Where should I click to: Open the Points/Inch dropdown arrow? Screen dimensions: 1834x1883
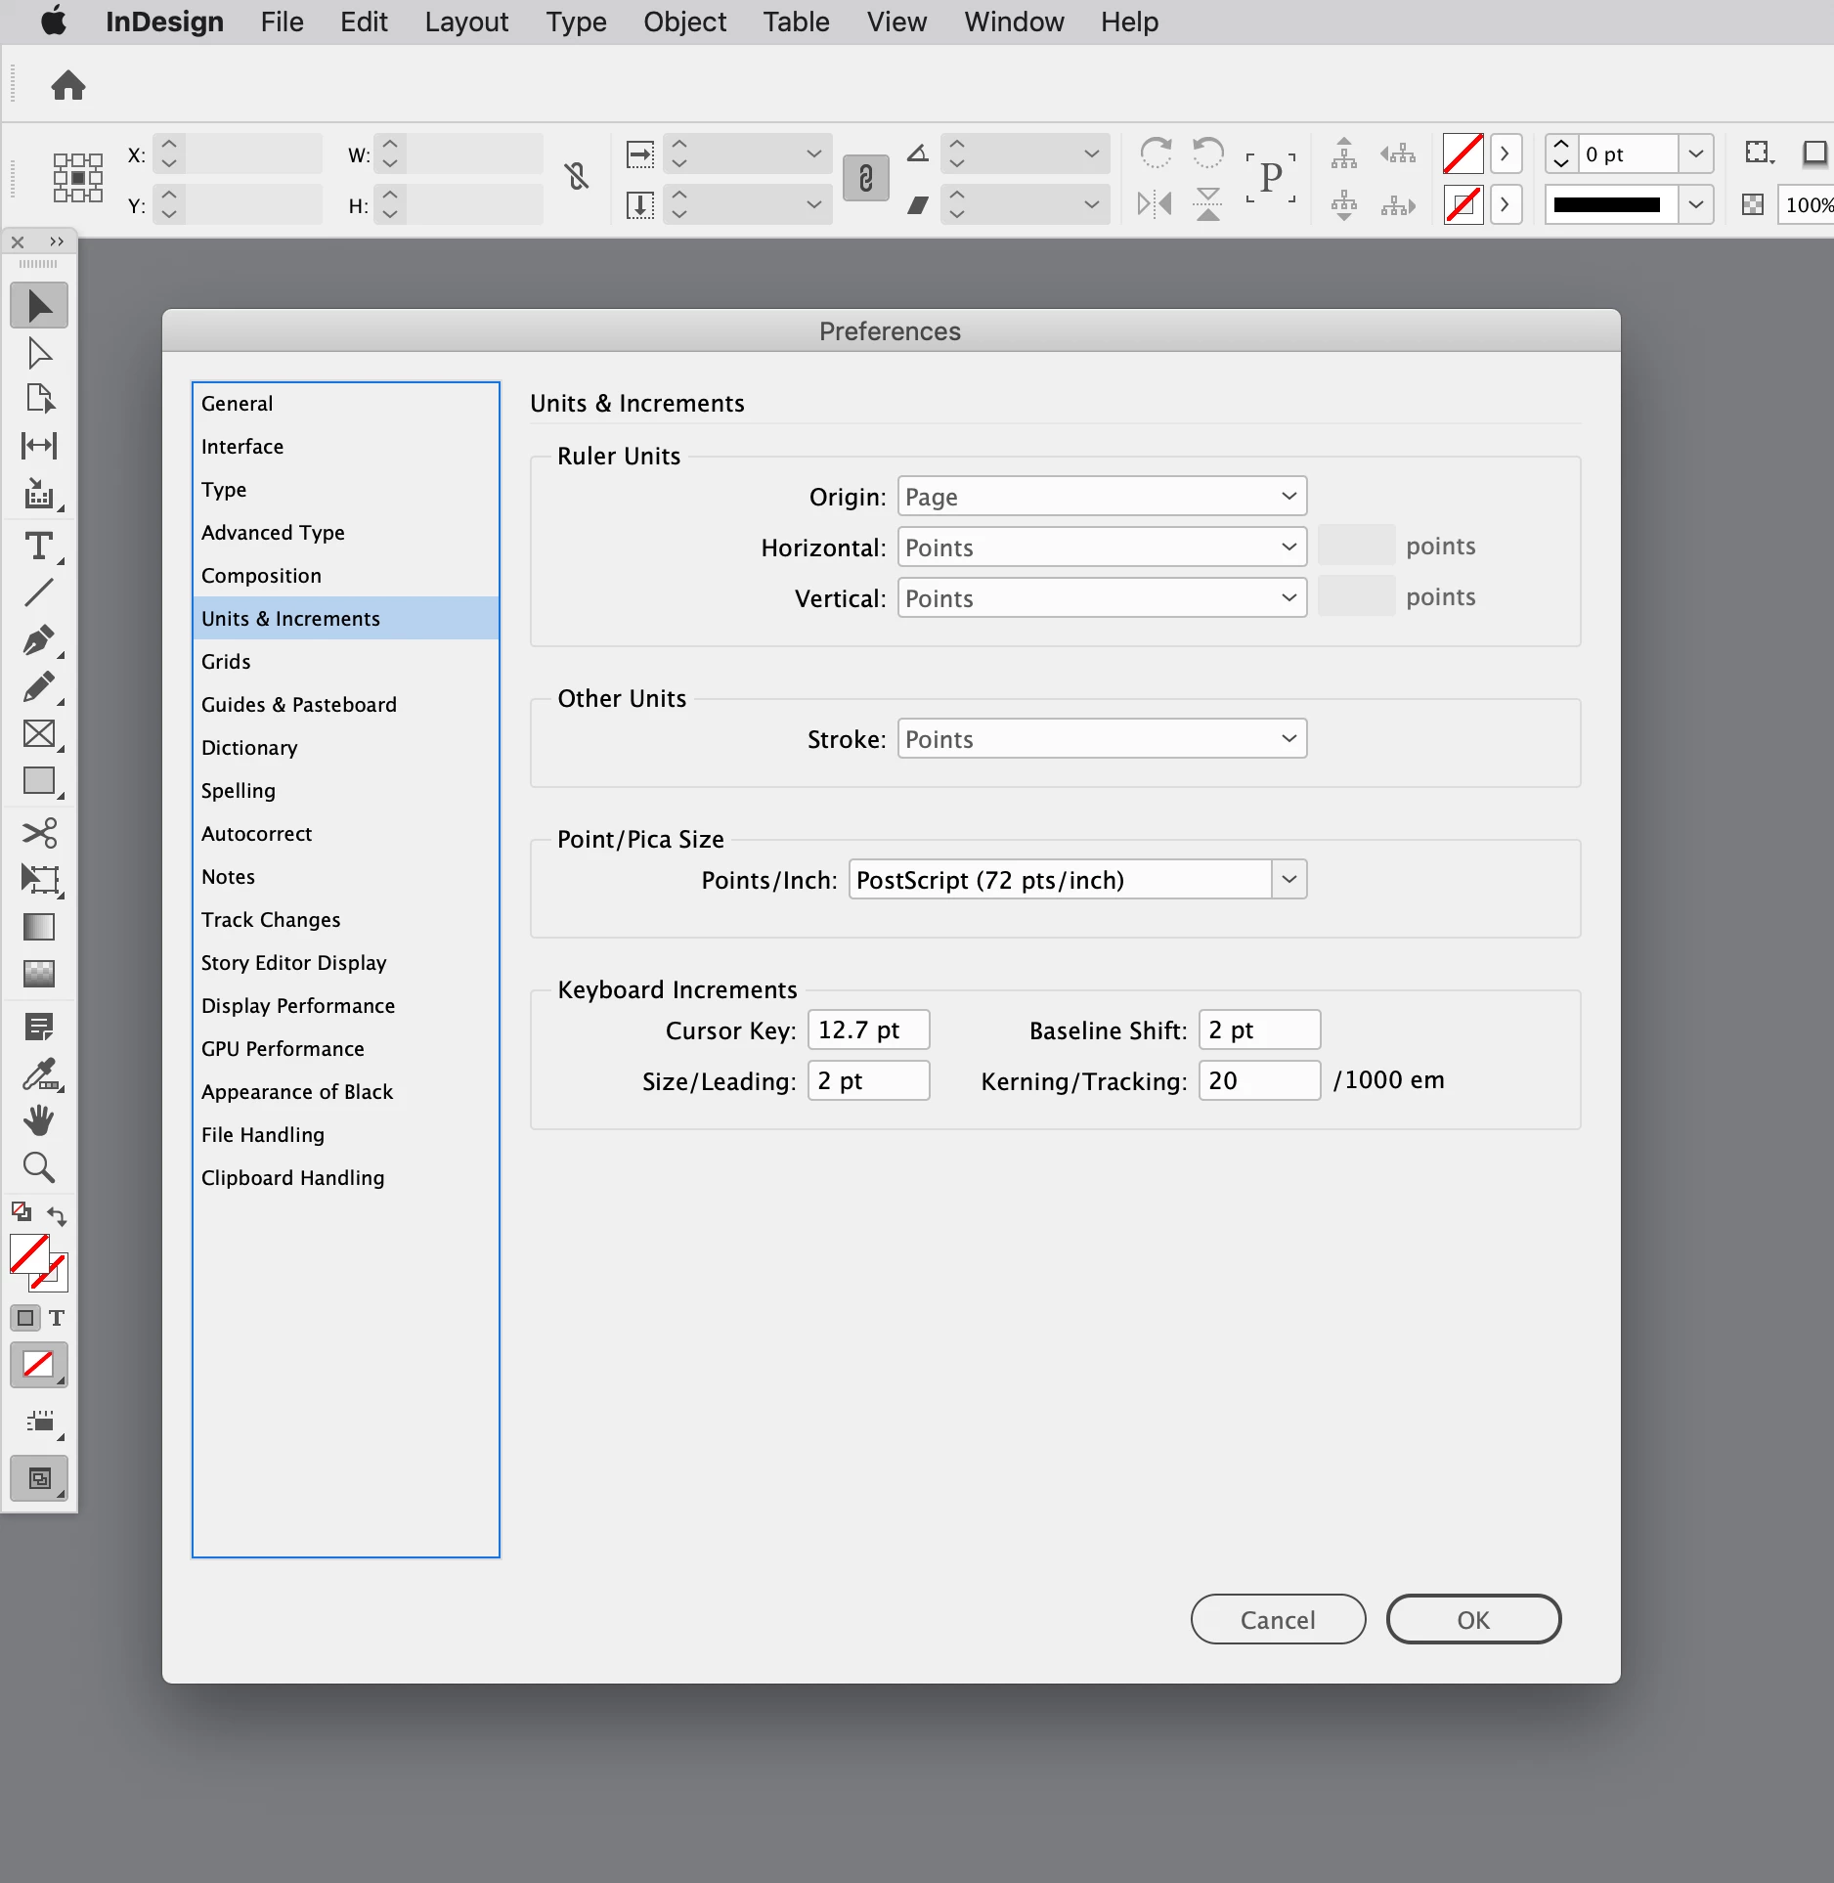point(1289,880)
